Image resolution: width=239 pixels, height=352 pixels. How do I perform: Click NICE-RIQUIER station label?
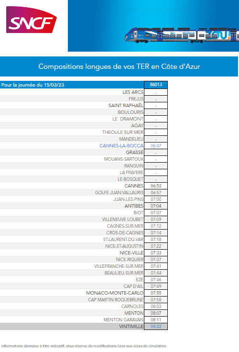coord(130,260)
